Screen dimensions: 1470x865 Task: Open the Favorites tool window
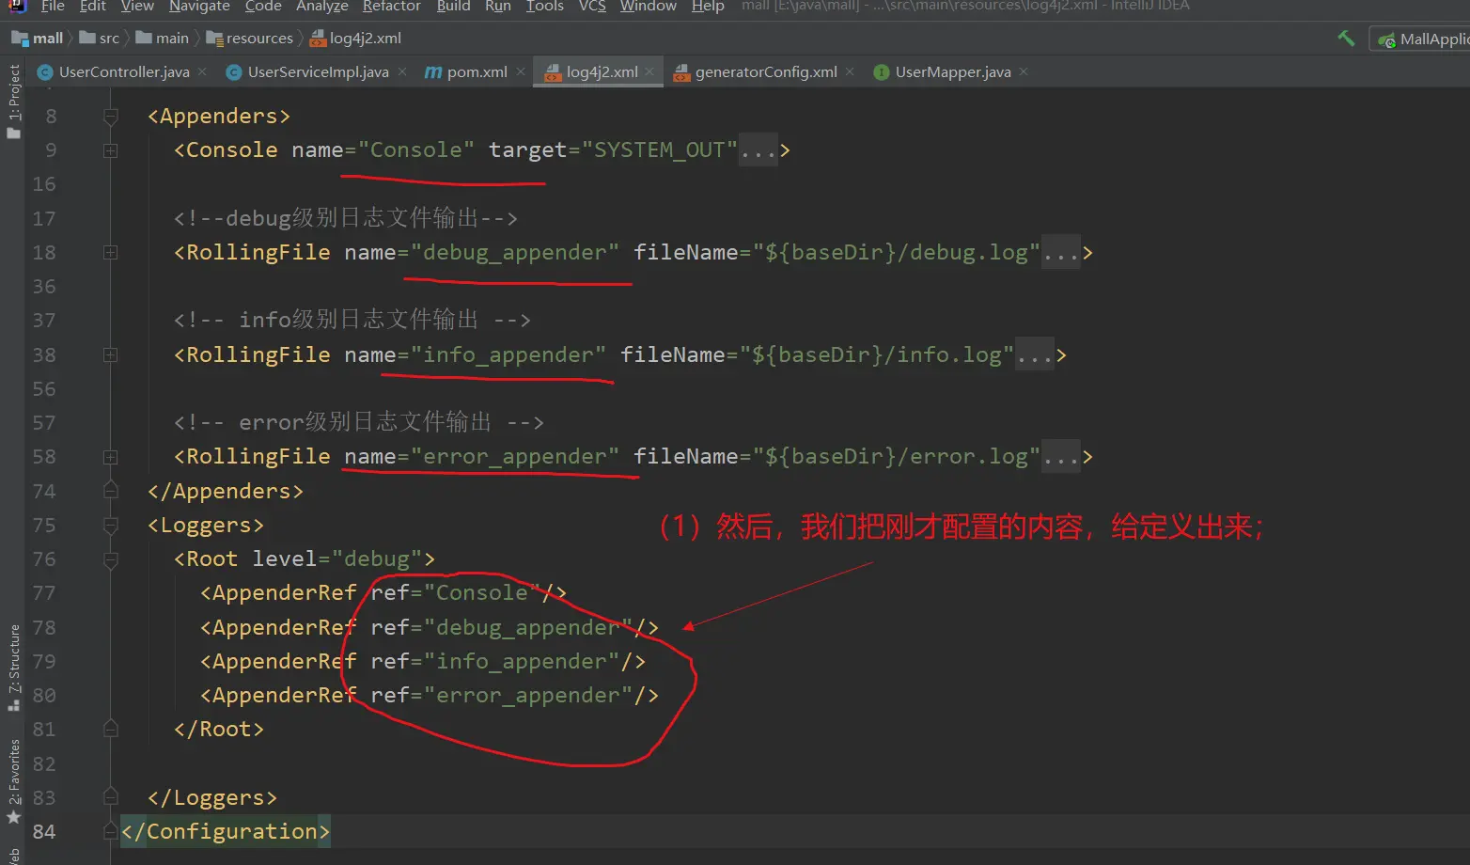[x=13, y=782]
